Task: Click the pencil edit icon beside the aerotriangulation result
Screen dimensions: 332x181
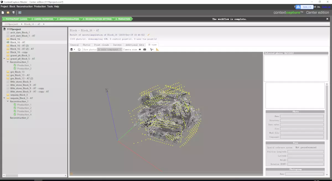Action: [148, 35]
